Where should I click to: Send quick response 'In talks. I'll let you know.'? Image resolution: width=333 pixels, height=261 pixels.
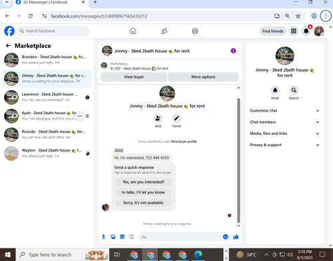(143, 193)
